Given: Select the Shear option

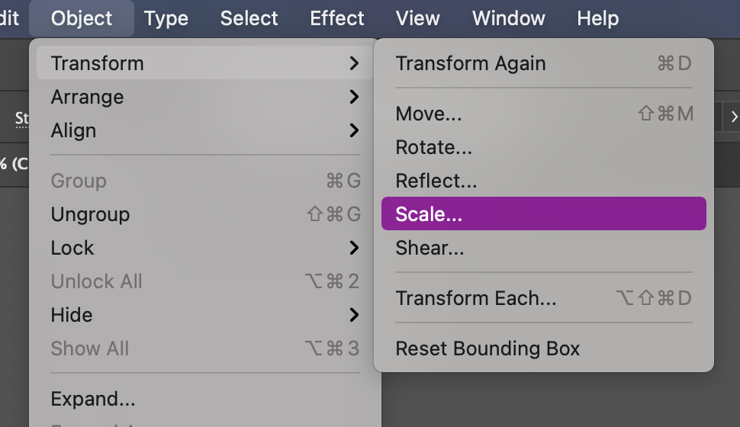Looking at the screenshot, I should coord(430,248).
